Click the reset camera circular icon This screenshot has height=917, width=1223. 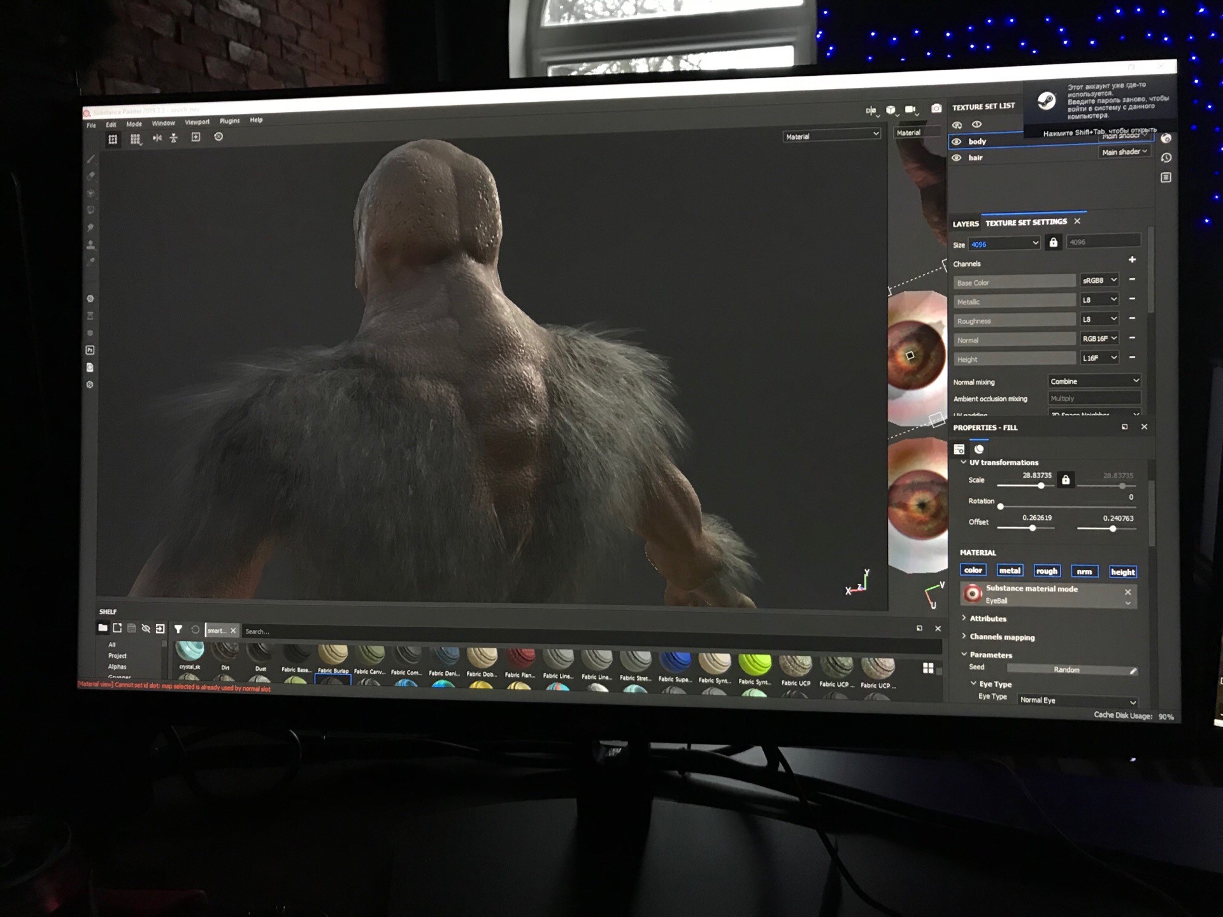(218, 136)
